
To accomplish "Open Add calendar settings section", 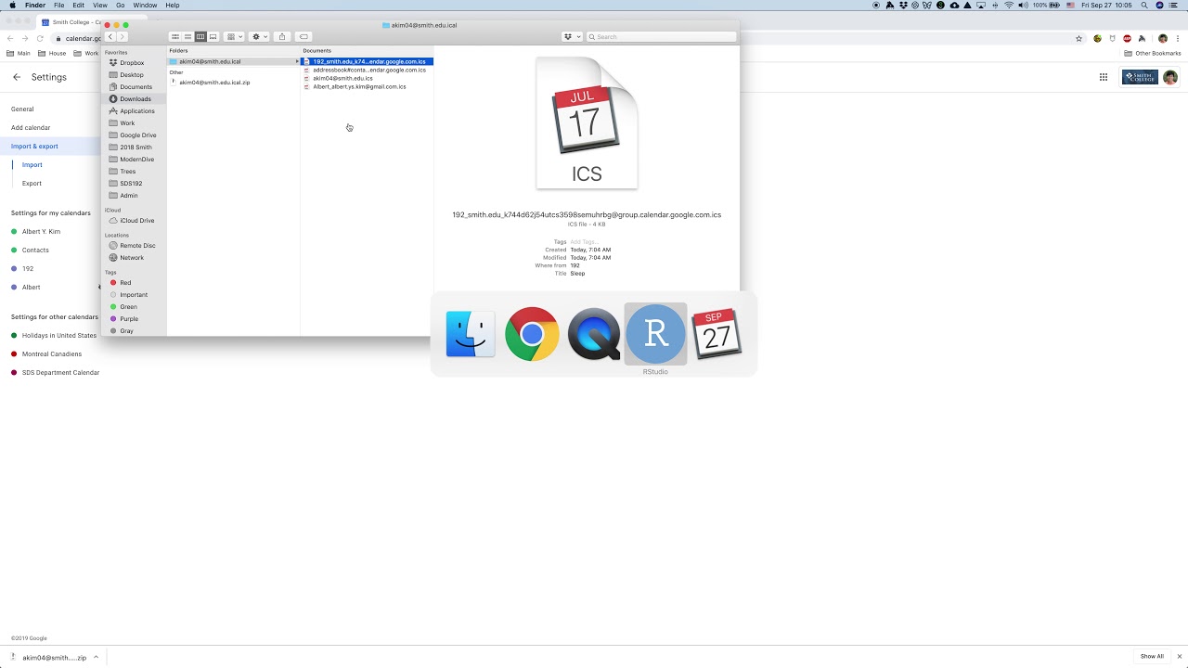I will (x=31, y=128).
